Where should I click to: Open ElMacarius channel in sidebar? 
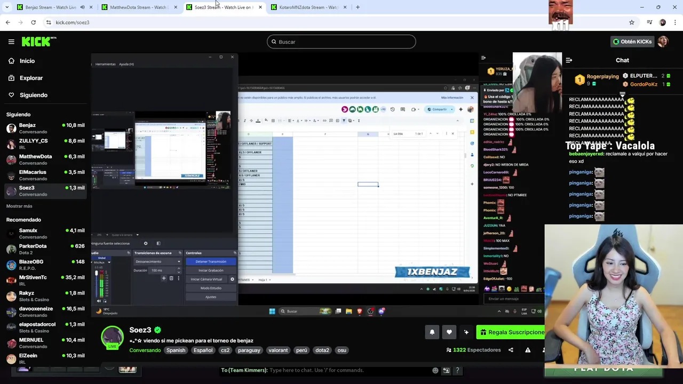(45, 175)
